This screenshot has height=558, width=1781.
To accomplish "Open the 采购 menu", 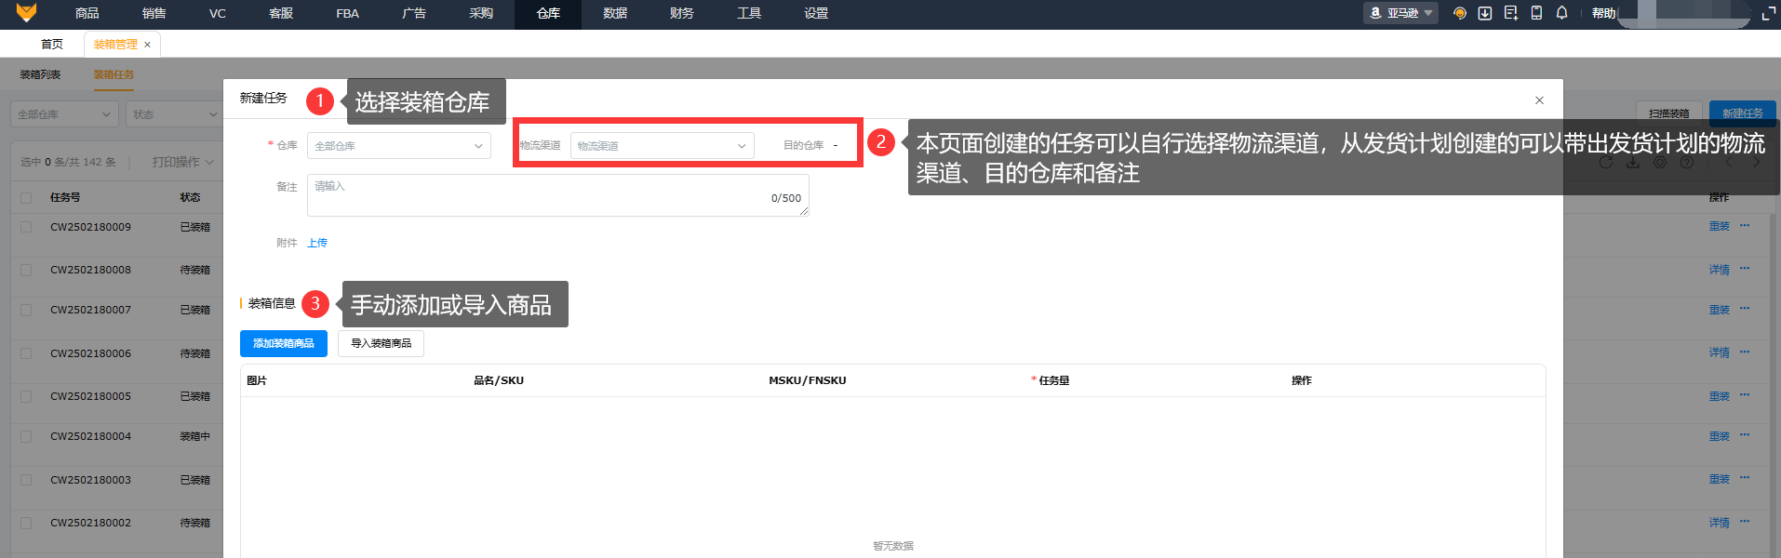I will click(481, 13).
